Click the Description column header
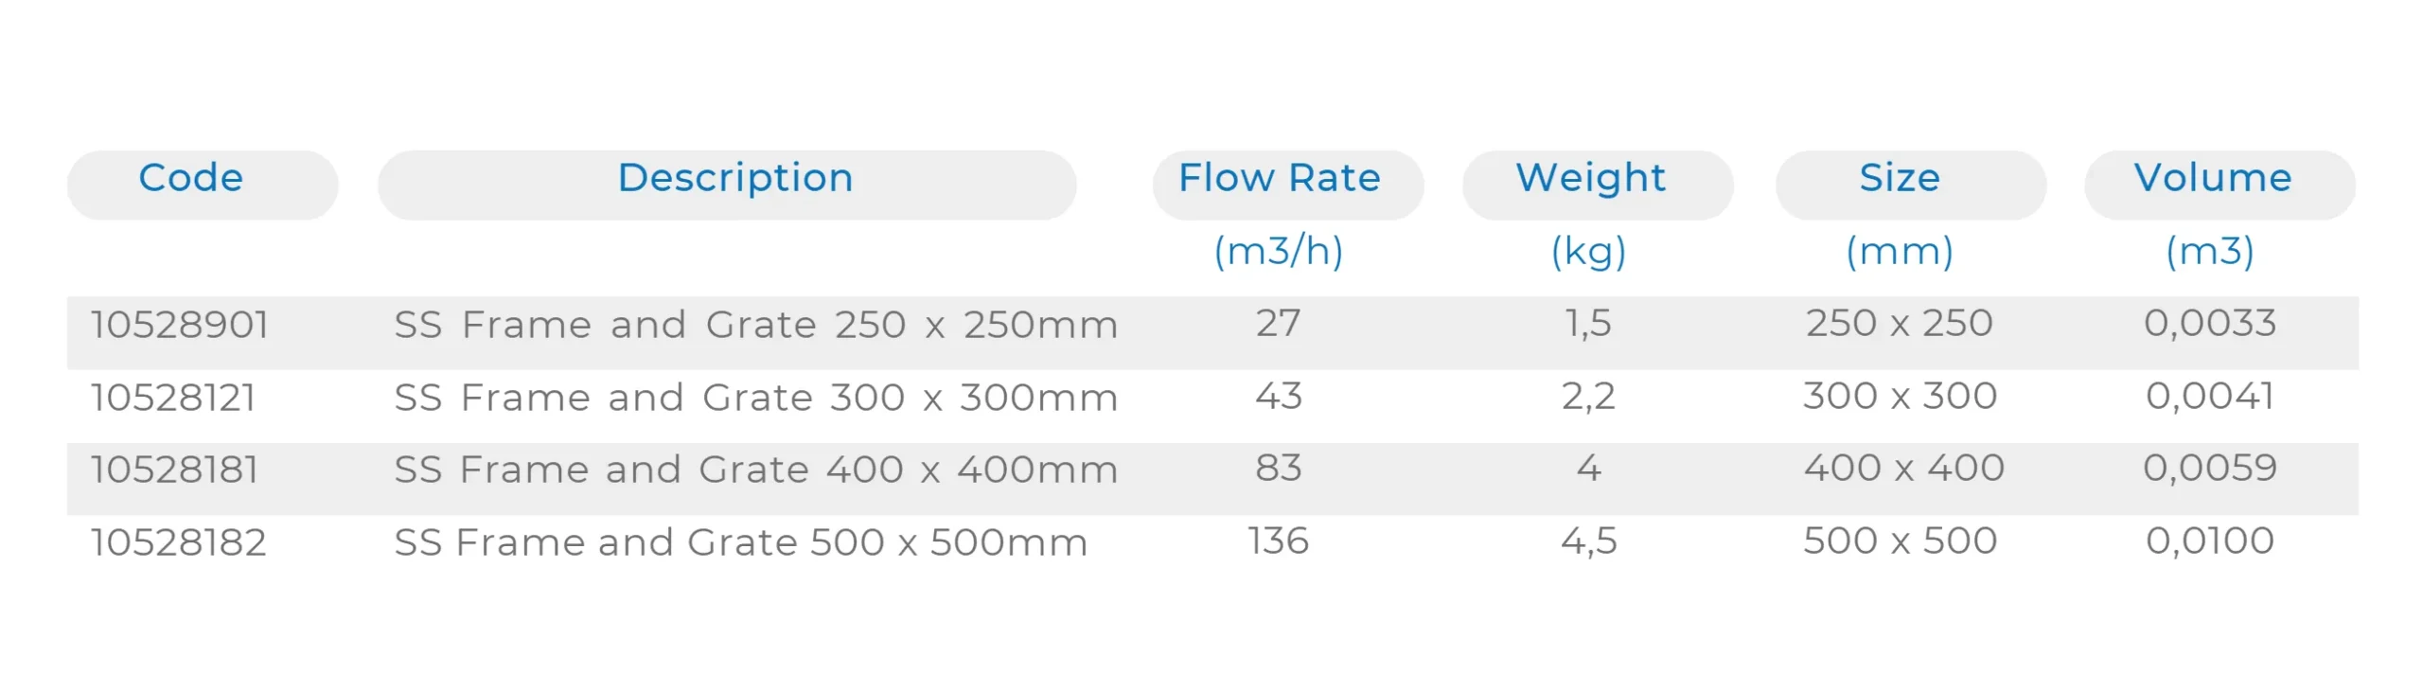2423x691 pixels. [734, 179]
